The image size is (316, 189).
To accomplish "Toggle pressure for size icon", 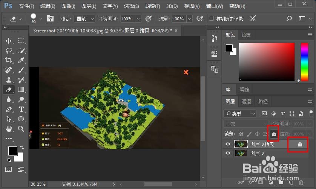I will (x=253, y=18).
